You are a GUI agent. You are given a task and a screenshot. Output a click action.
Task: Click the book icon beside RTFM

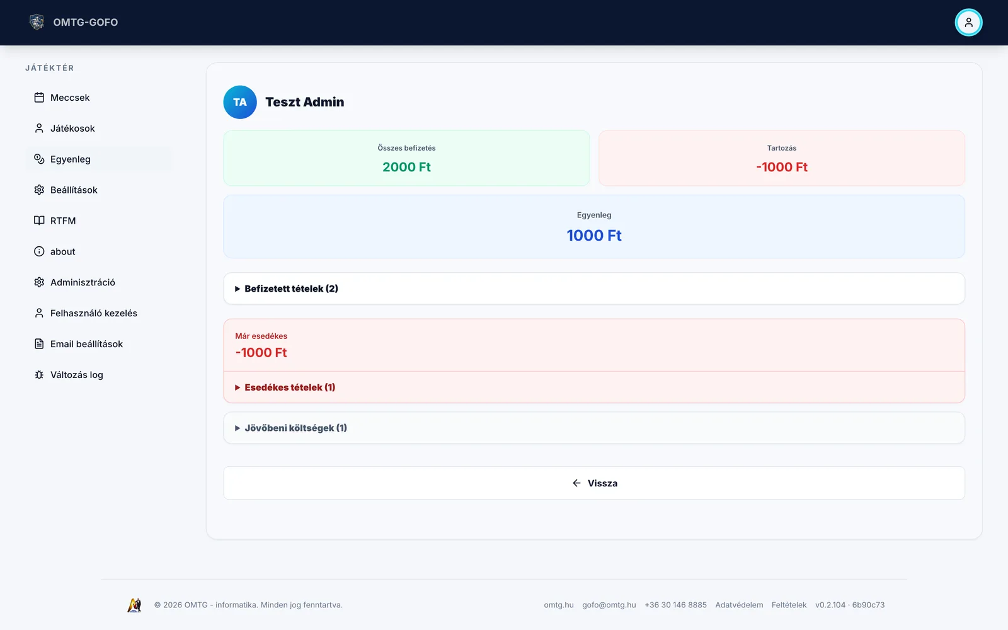tap(39, 220)
